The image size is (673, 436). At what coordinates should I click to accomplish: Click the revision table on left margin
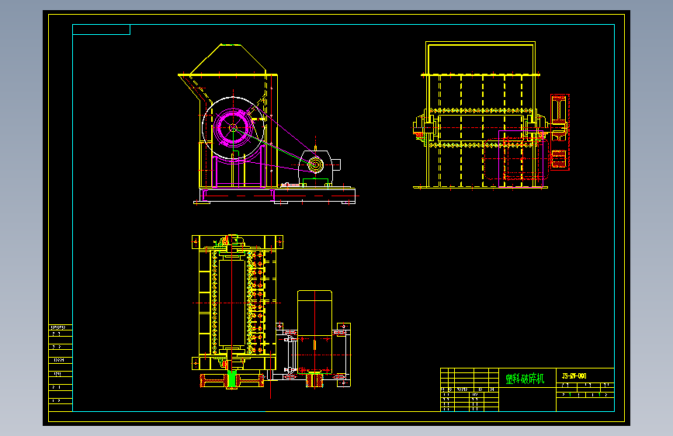pos(61,368)
